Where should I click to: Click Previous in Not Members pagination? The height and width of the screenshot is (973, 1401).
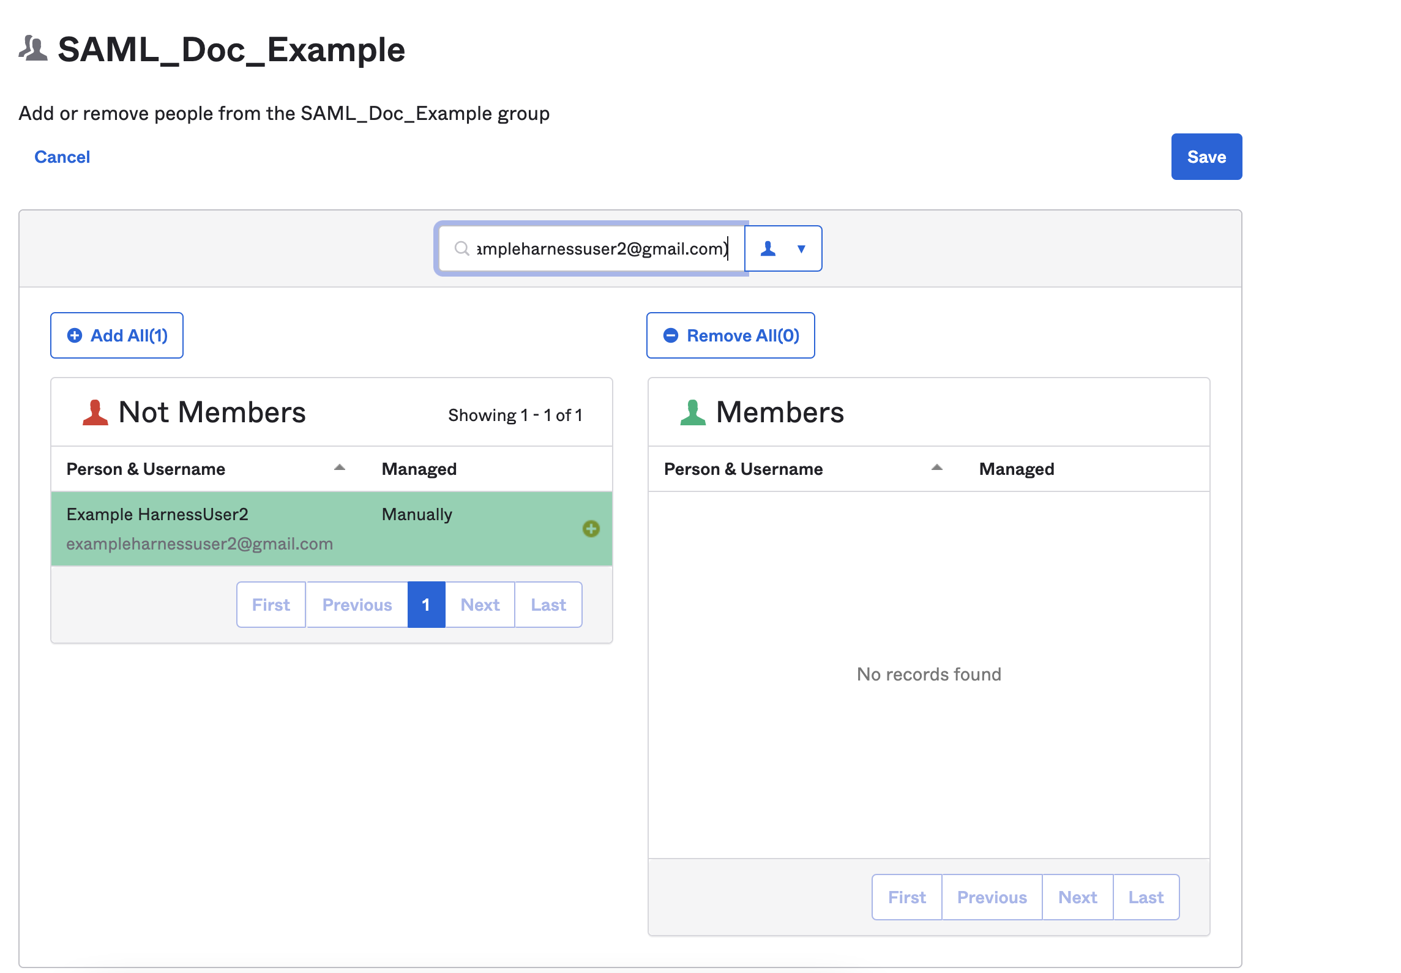(357, 605)
